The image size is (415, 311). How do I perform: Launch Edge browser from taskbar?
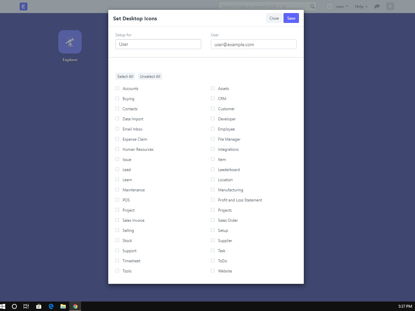(x=51, y=306)
